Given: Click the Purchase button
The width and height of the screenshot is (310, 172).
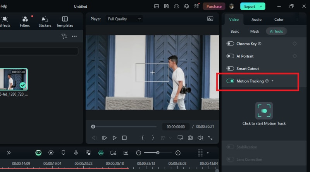Looking at the screenshot, I should [214, 6].
